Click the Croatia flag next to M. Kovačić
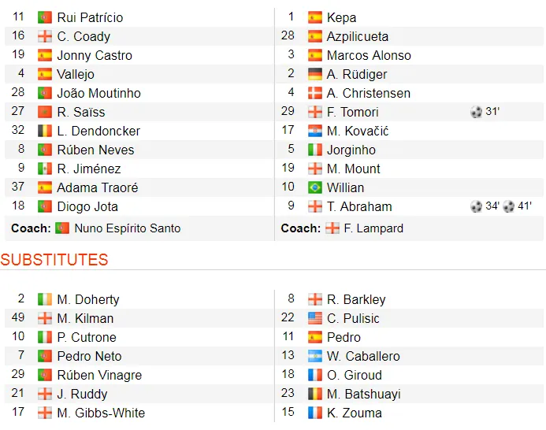This screenshot has width=546, height=430. click(x=315, y=131)
